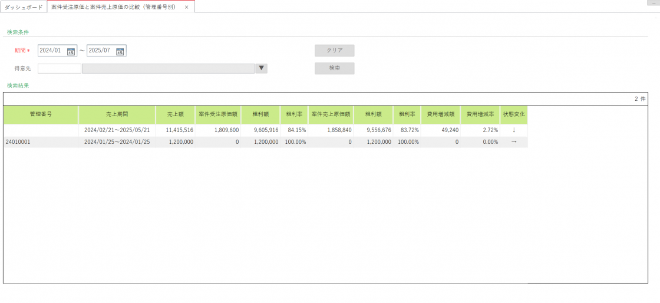Focus the end period field 2025/07
Viewport: 660px width, 303px height.
pos(100,51)
